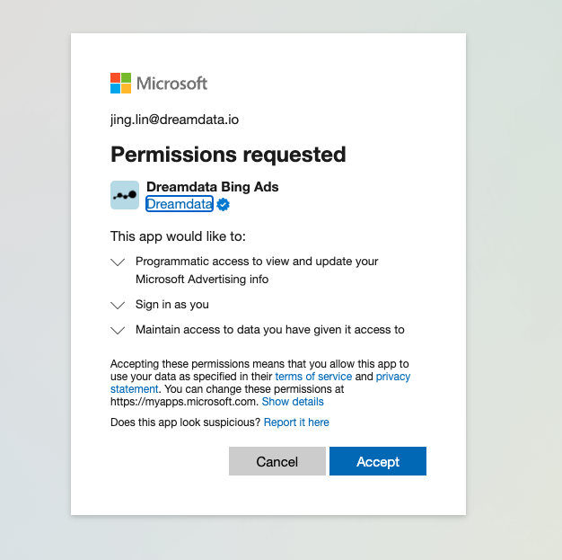Click the Dreamdata Bing Ads app name
The height and width of the screenshot is (560, 562).
tap(212, 187)
